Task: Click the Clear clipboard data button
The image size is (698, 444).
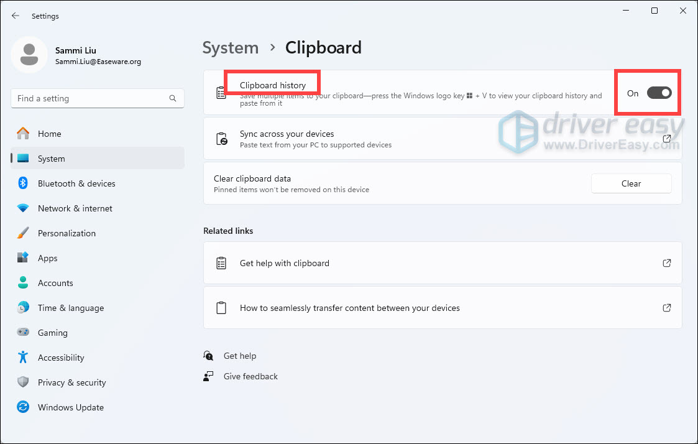Action: pos(631,183)
